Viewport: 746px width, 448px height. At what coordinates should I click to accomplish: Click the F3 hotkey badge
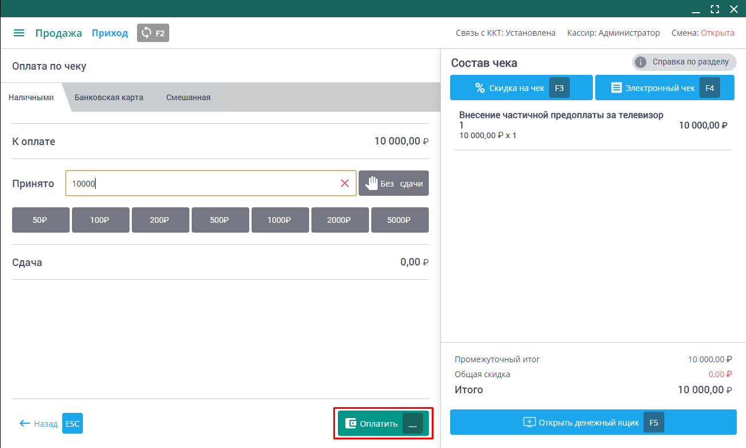click(x=559, y=88)
